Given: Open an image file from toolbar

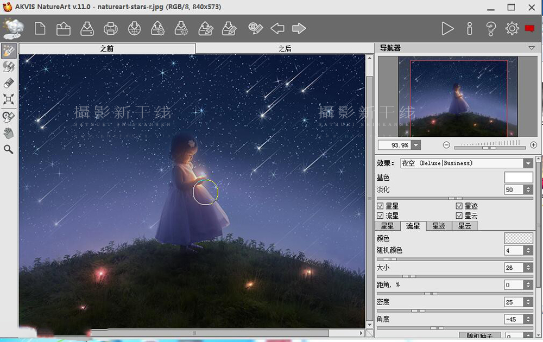Looking at the screenshot, I should [64, 28].
